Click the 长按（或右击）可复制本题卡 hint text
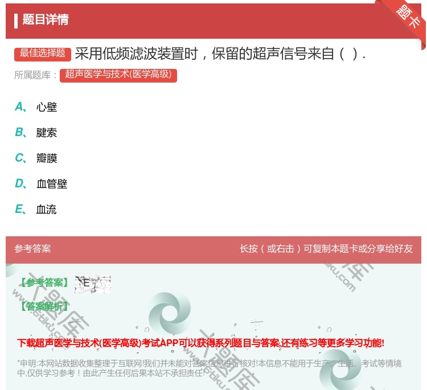Image resolution: width=427 pixels, height=390 pixels. click(326, 249)
